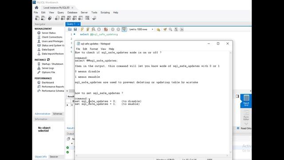Create a new stored procedure icon

[x=75, y=18]
